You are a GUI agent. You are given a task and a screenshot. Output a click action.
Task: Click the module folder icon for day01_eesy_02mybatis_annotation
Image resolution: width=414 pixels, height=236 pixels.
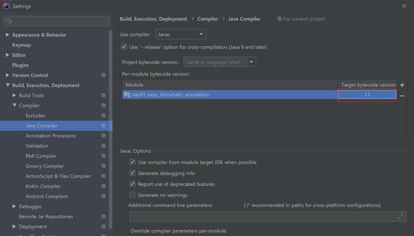point(127,94)
